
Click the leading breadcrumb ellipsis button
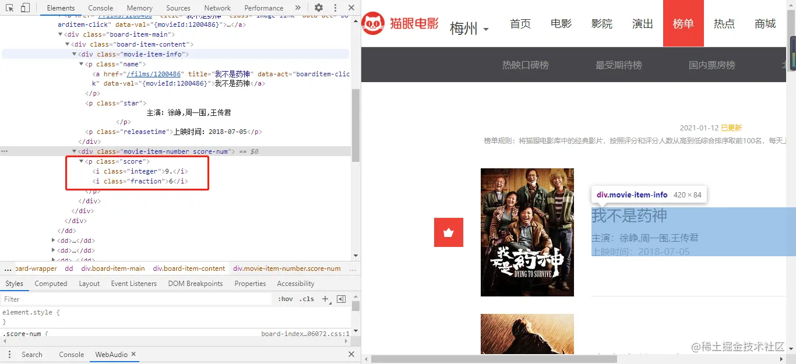8,268
